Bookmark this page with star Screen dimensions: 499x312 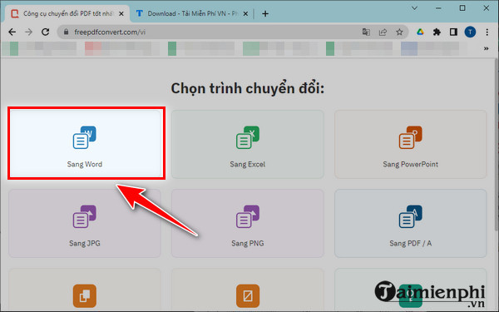point(399,32)
